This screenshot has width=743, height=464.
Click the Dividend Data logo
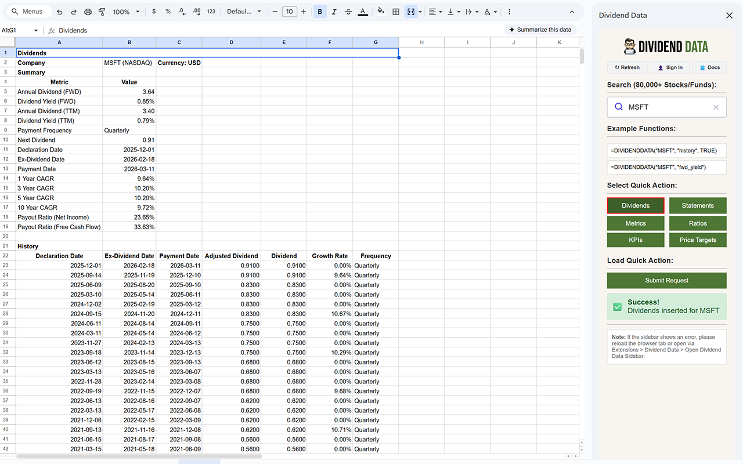pos(666,46)
